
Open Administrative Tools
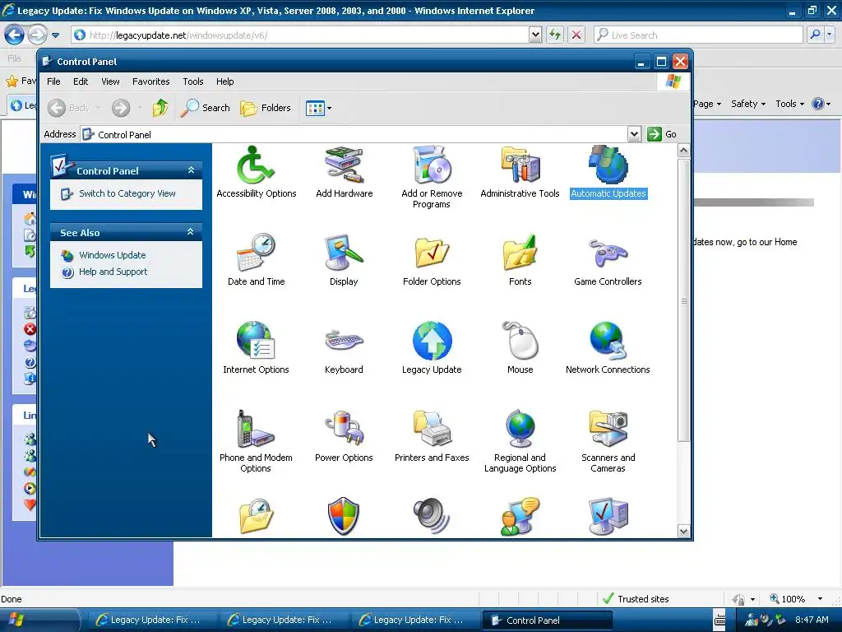(x=520, y=172)
